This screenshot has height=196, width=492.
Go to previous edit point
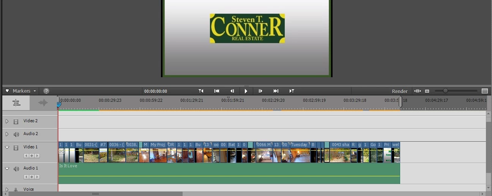(201, 91)
